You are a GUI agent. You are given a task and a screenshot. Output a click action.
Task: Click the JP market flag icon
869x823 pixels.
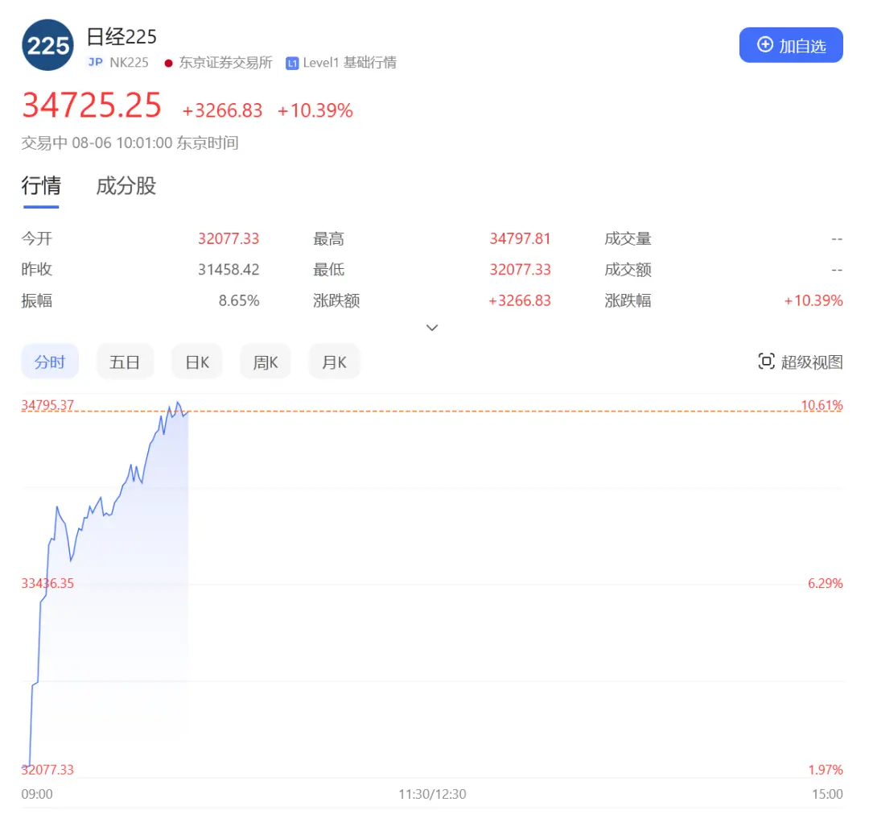tap(95, 62)
